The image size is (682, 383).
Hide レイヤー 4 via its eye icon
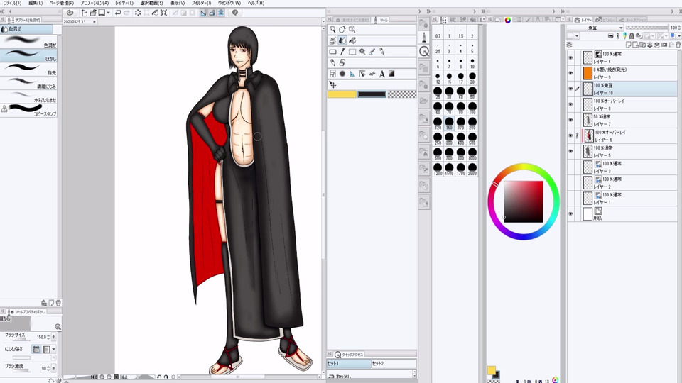(570, 57)
